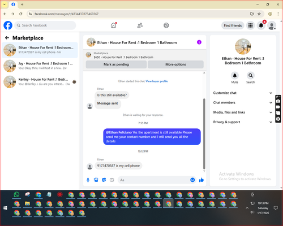
Task: Open the Facebook Home feed icon
Action: click(113, 25)
